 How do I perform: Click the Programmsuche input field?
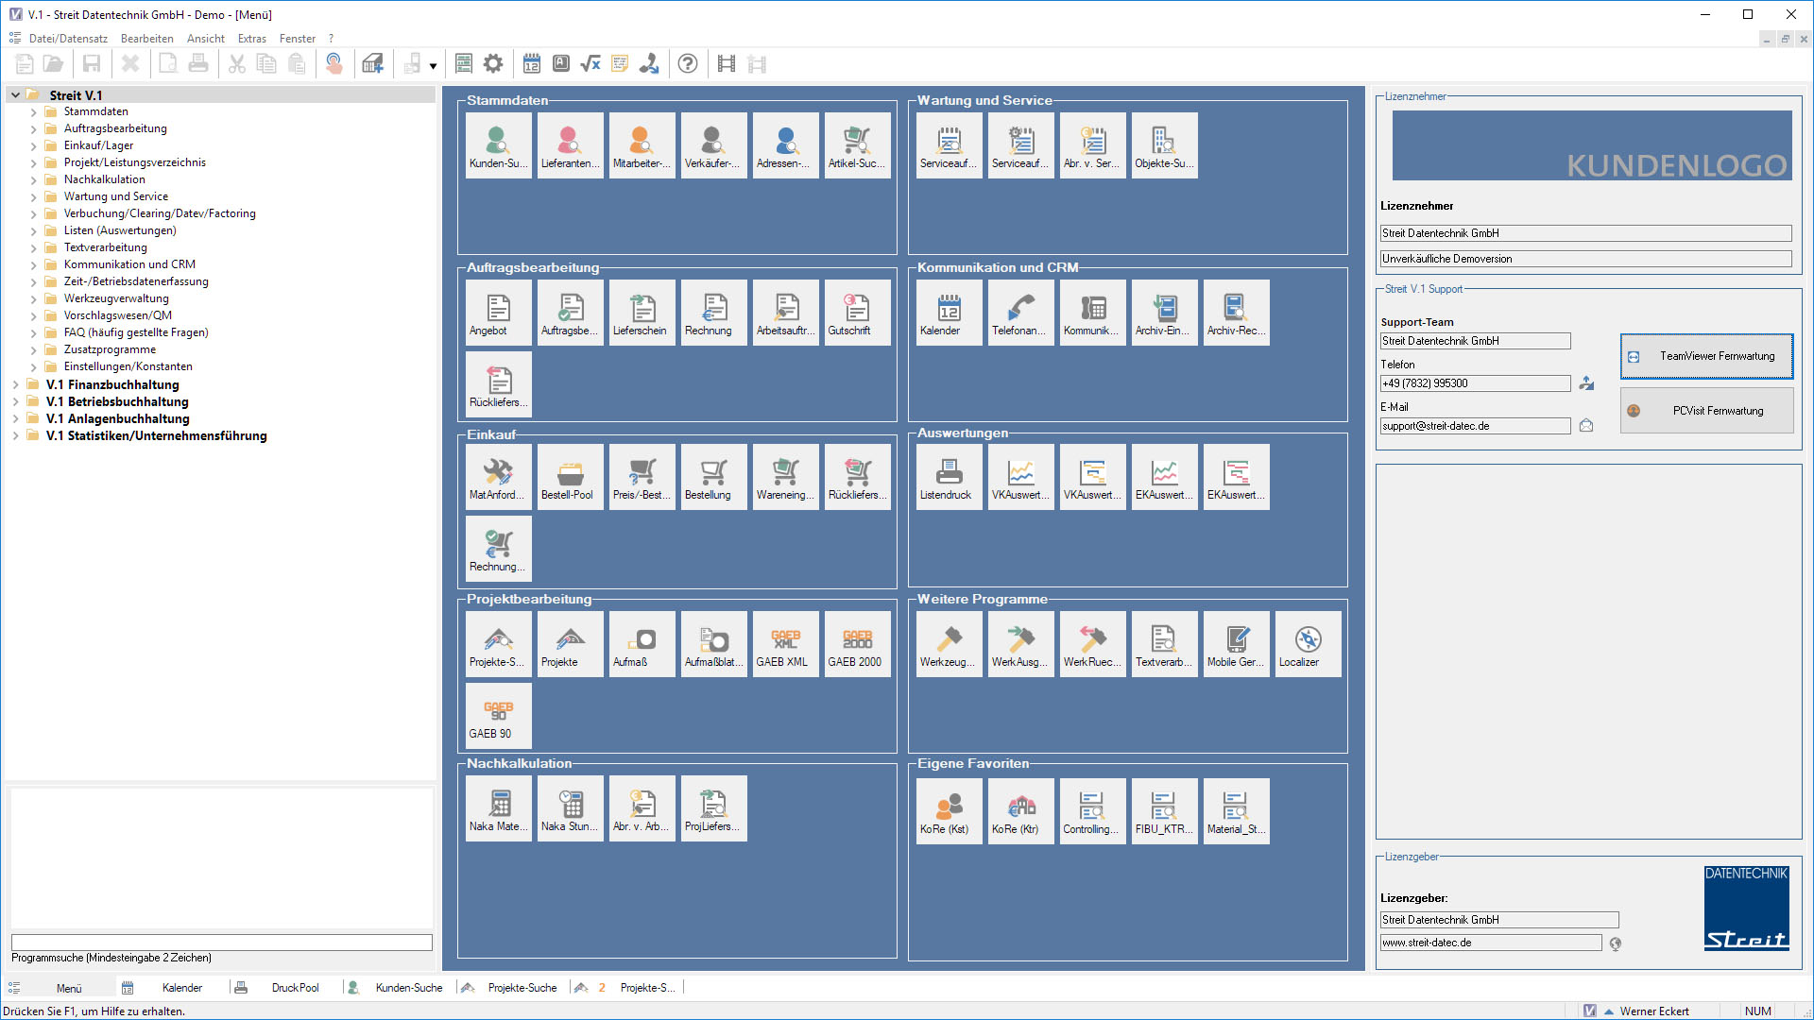coord(221,943)
